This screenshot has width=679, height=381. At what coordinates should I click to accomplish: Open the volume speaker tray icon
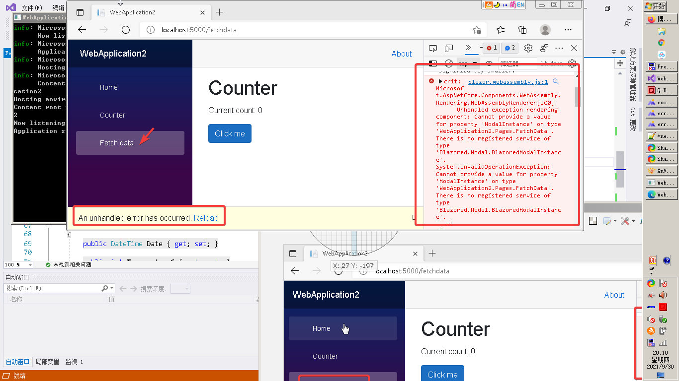point(663,295)
